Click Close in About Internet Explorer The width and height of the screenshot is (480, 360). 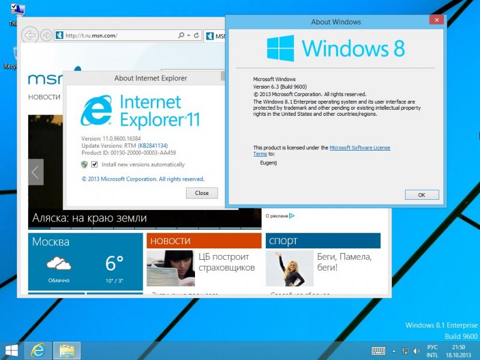click(202, 193)
